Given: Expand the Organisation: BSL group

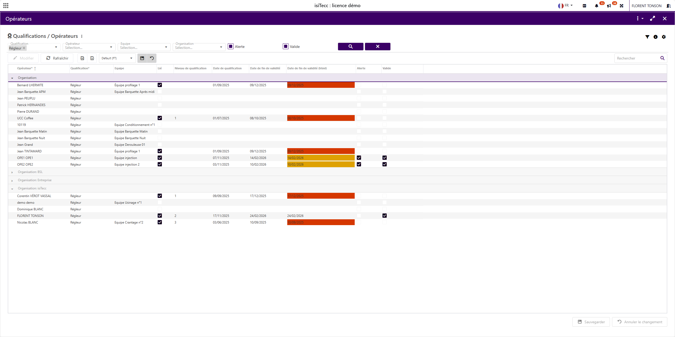Looking at the screenshot, I should [12, 172].
